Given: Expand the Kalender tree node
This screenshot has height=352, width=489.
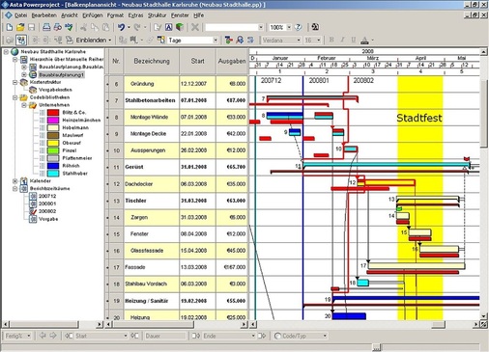Looking at the screenshot, I should tap(15, 181).
